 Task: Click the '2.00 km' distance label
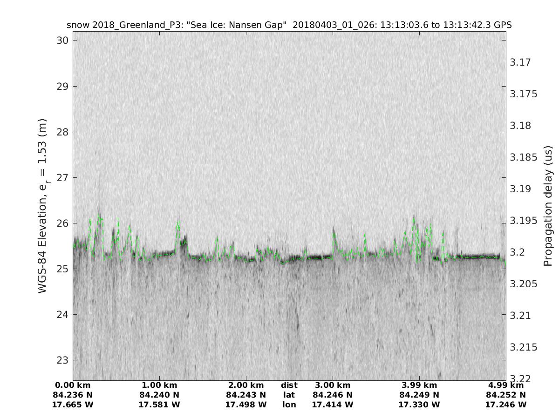click(246, 385)
